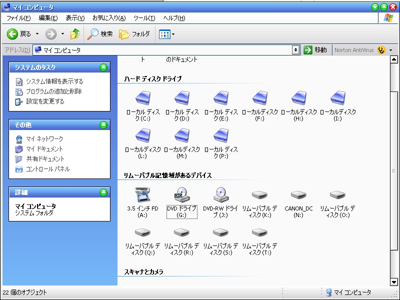
Task: Click the green Back arrow button
Action: pyautogui.click(x=12, y=34)
